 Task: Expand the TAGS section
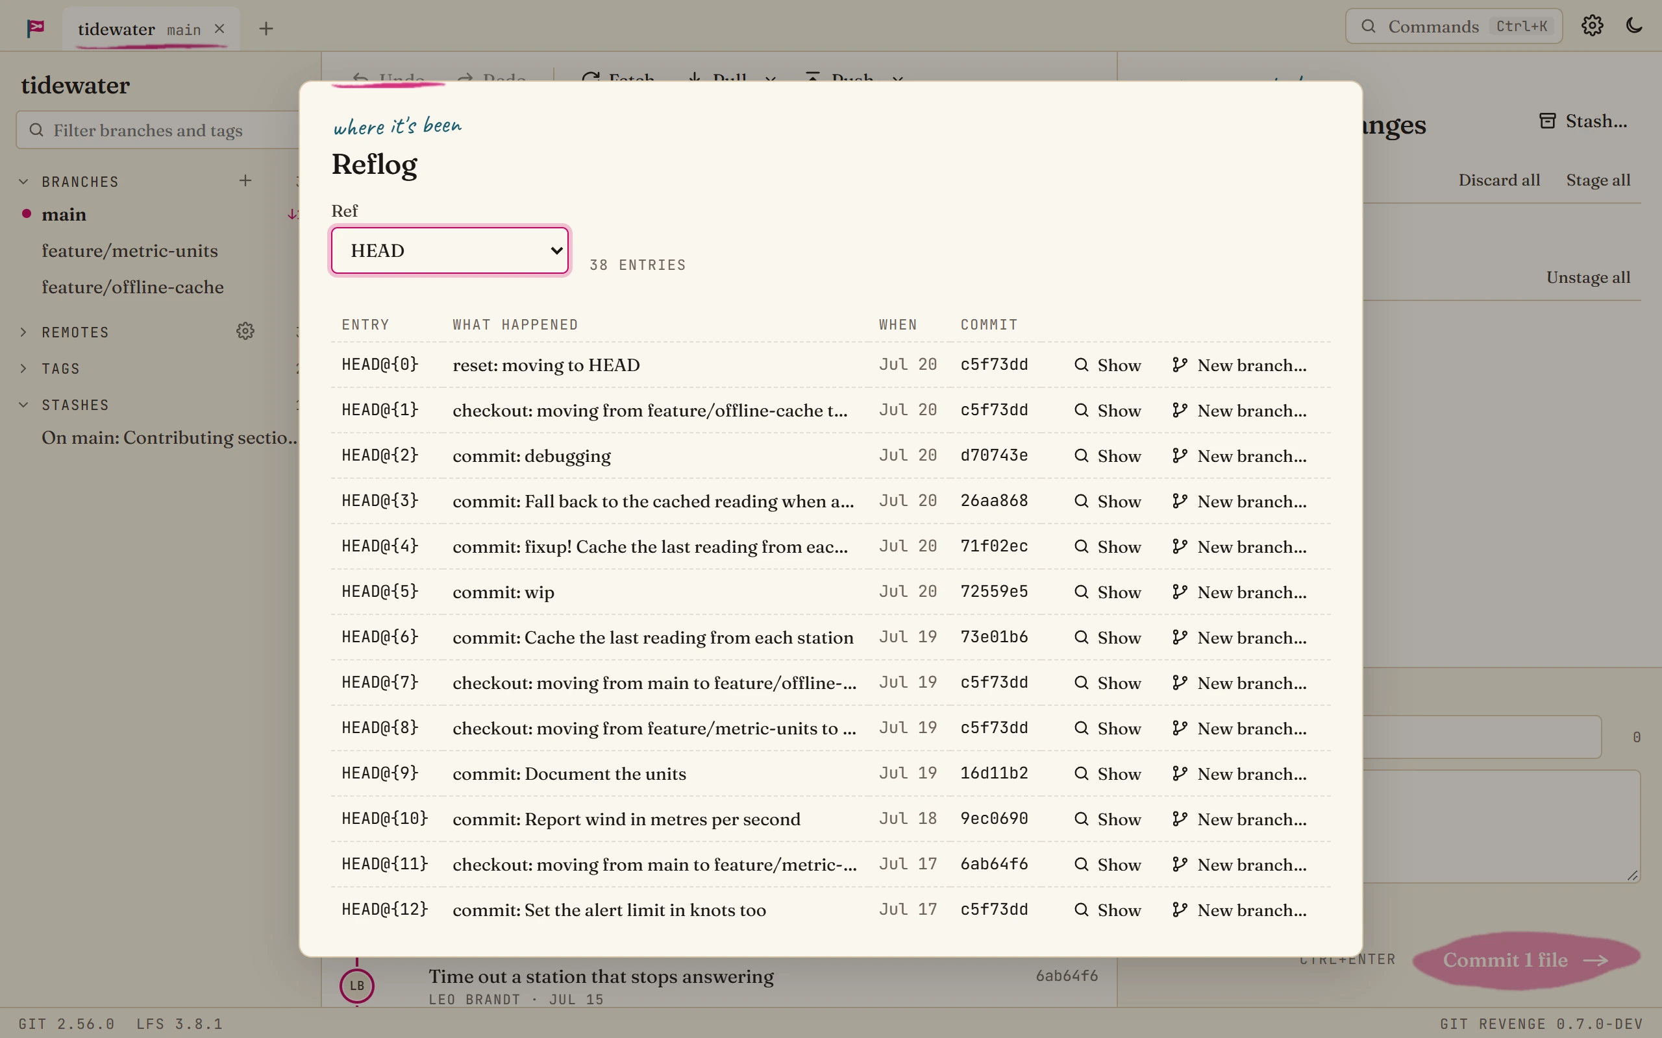pos(23,368)
